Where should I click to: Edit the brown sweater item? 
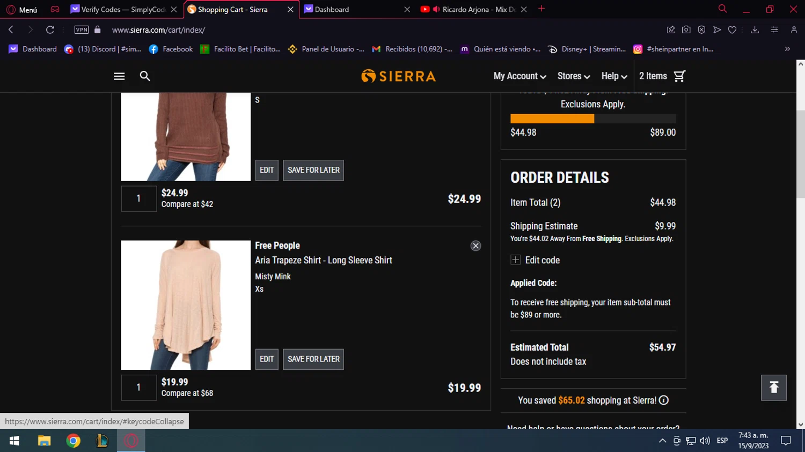[x=267, y=170]
